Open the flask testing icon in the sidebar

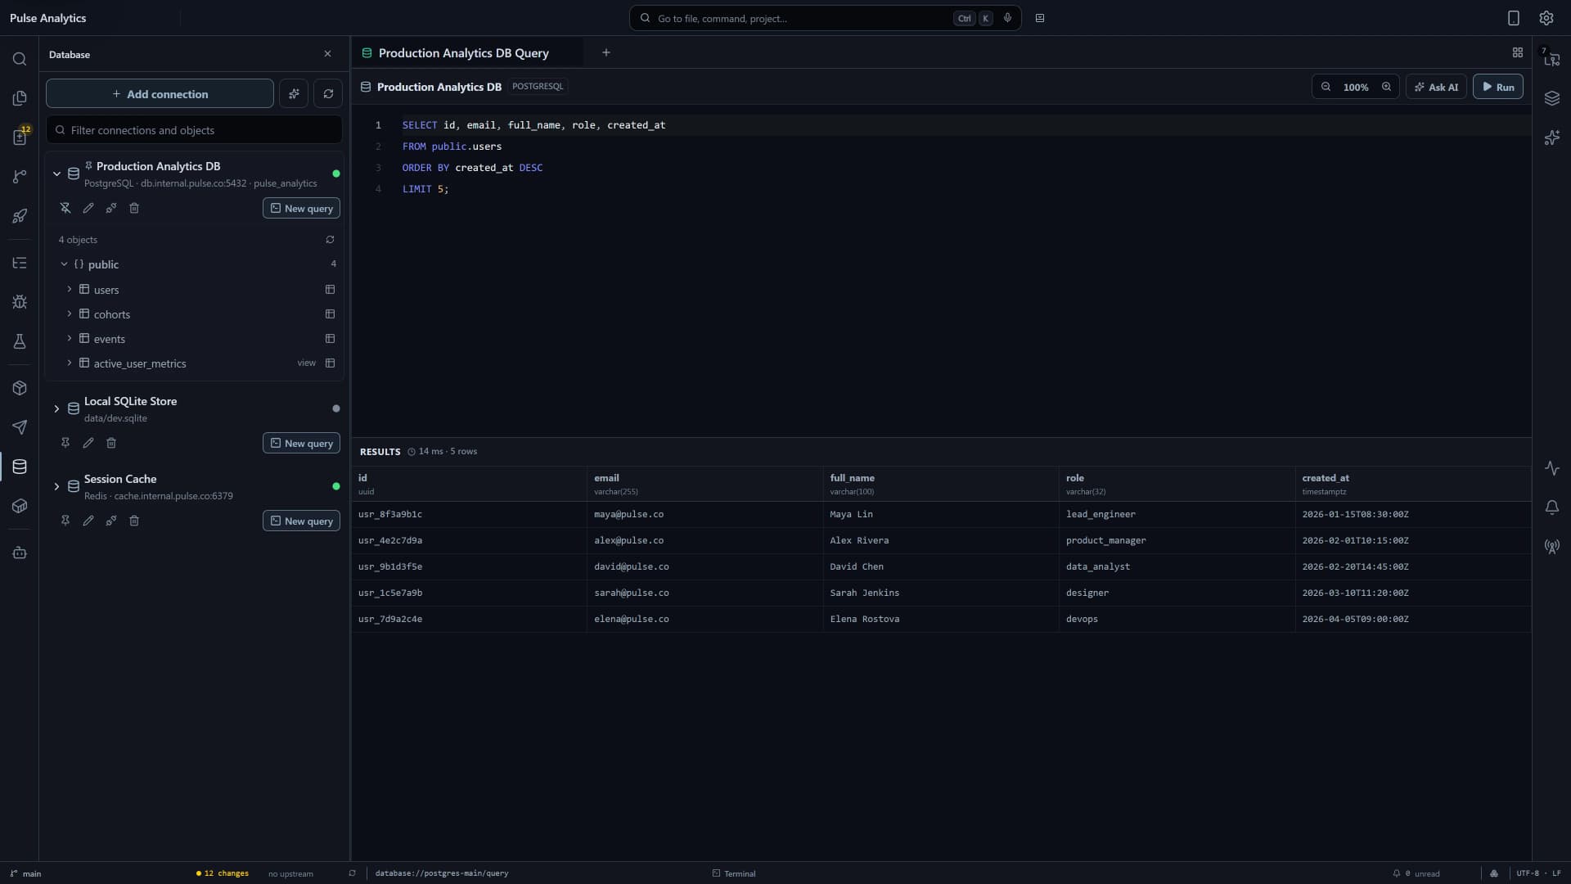(x=20, y=341)
